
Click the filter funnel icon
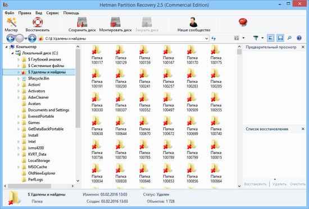click(256, 38)
